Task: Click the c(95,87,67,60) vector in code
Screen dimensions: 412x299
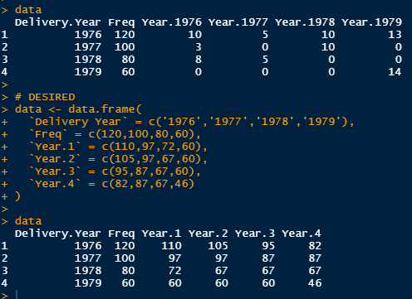Action: 148,171
